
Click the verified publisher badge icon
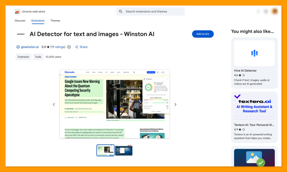(18, 47)
